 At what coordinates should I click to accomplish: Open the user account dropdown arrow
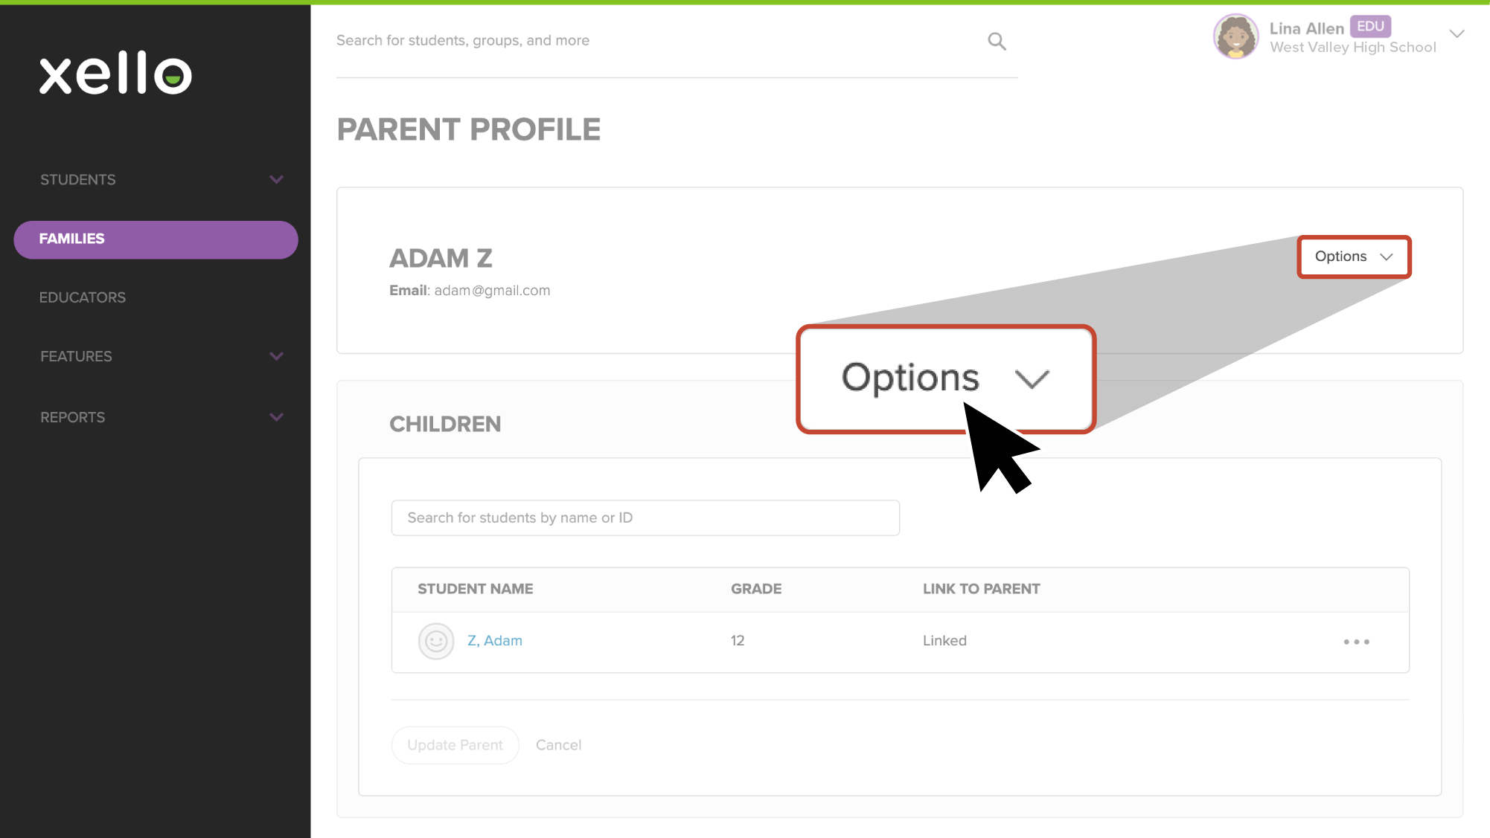click(x=1457, y=34)
